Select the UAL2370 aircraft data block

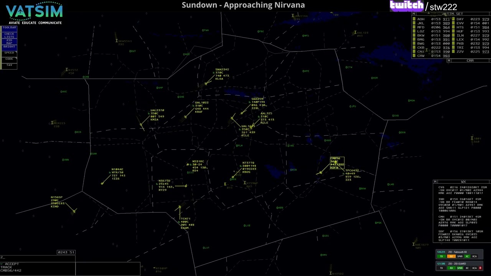pyautogui.click(x=157, y=115)
